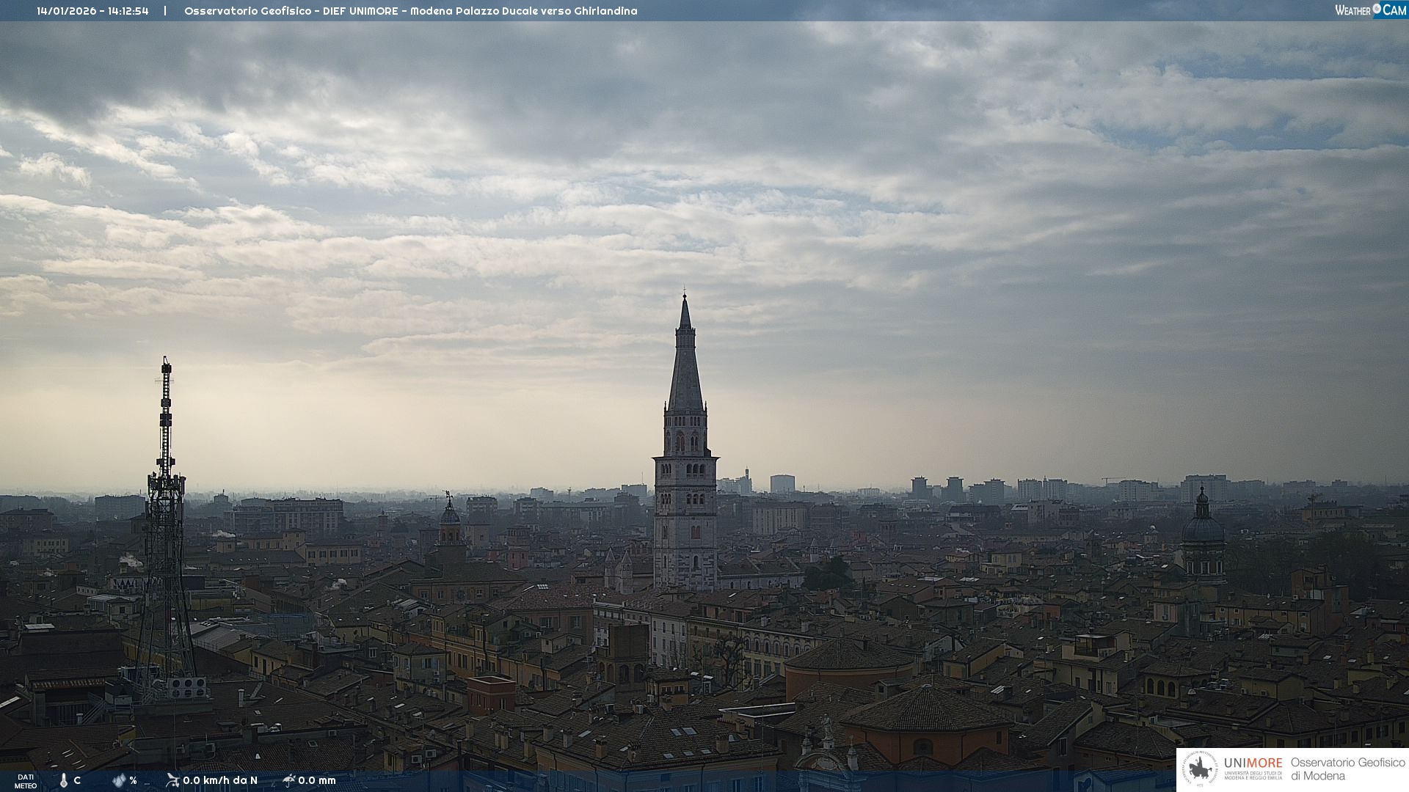Click the WeatherCAM camera lens icon
Viewport: 1409px width, 792px height.
[1377, 10]
